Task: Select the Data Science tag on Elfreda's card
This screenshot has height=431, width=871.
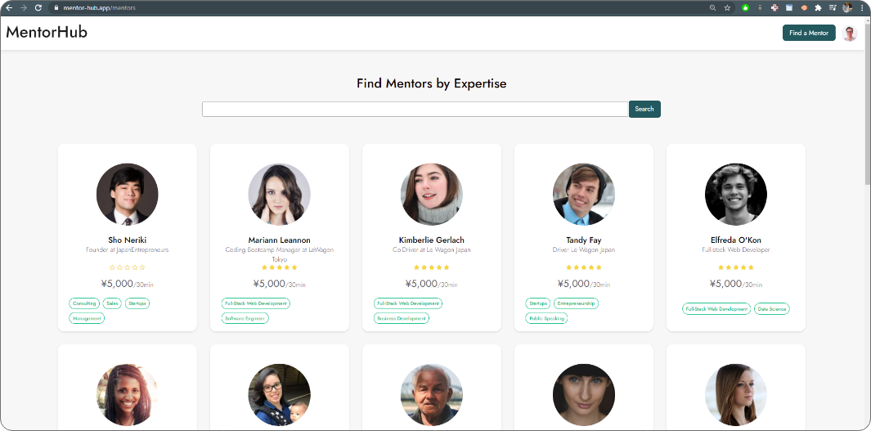Action: point(772,309)
